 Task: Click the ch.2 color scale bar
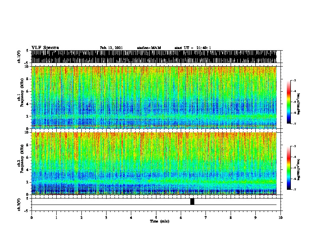[288, 168]
